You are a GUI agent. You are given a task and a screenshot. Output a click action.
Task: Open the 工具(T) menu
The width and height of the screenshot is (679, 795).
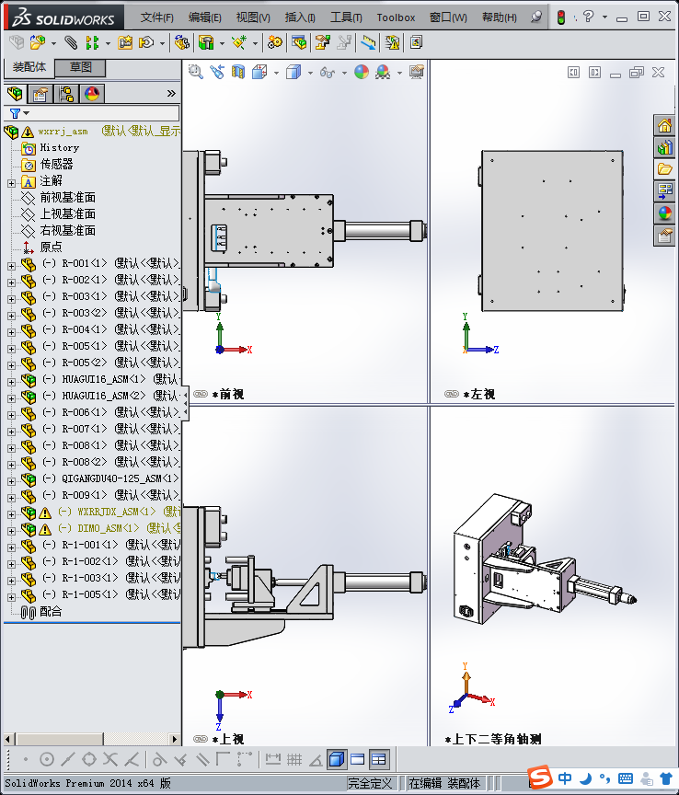click(x=346, y=17)
